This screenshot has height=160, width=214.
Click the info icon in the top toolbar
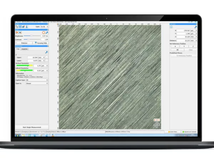click(26, 27)
